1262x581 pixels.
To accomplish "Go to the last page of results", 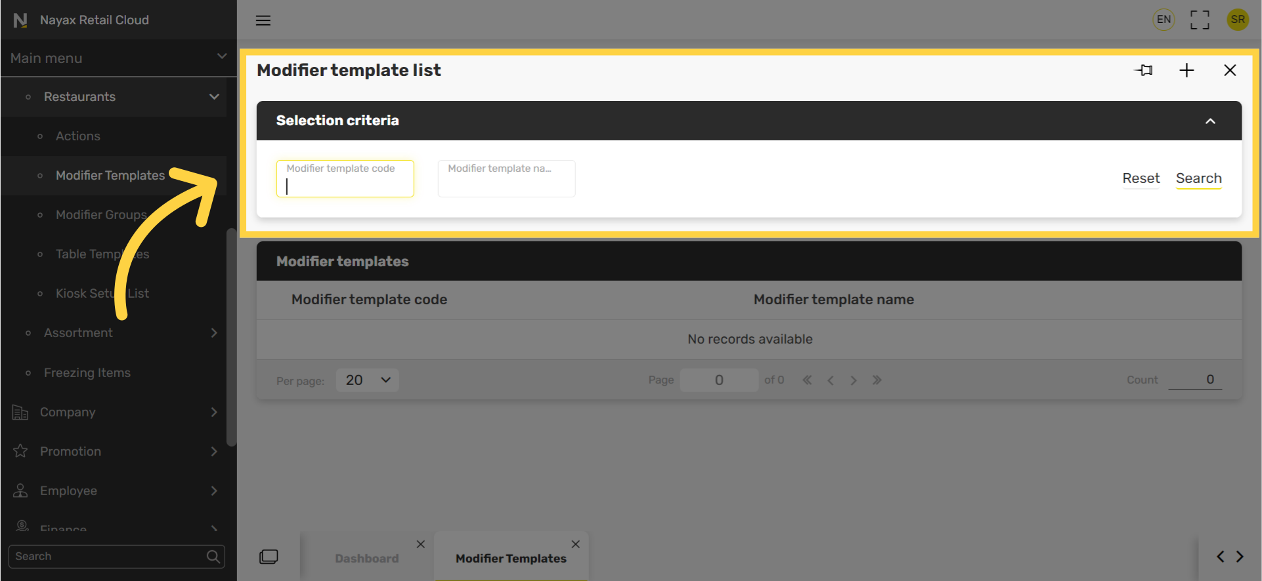I will (x=877, y=380).
